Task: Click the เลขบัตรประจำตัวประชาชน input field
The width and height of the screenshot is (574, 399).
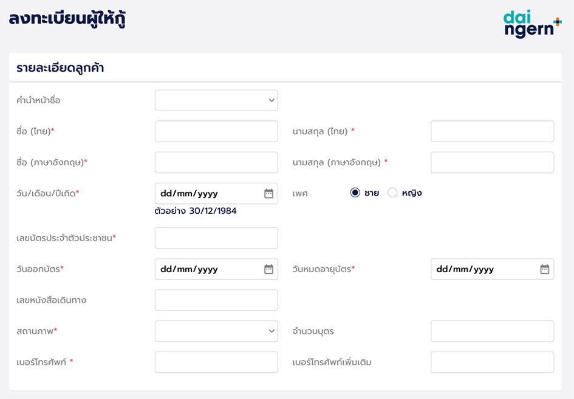Action: [216, 238]
